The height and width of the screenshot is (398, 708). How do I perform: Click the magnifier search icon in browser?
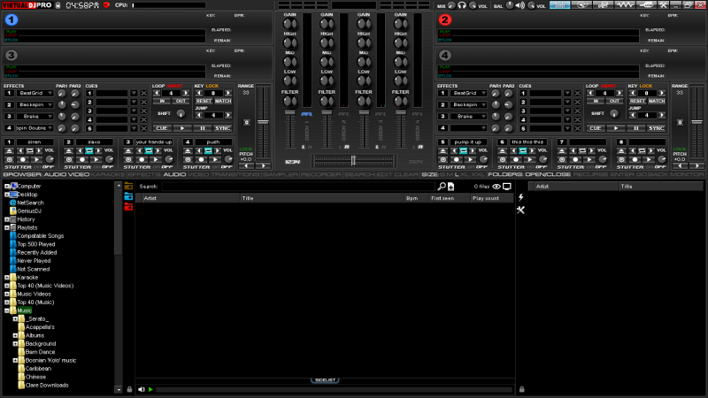(442, 187)
